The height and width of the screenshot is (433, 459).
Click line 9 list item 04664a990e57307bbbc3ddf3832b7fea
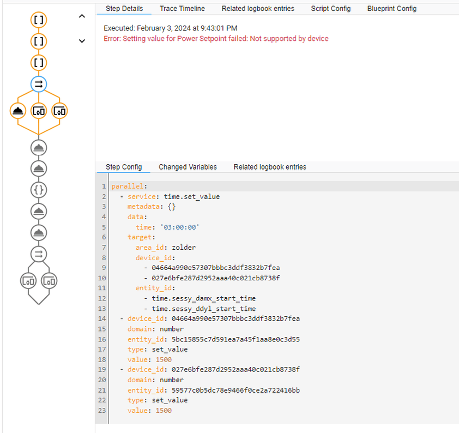point(215,268)
